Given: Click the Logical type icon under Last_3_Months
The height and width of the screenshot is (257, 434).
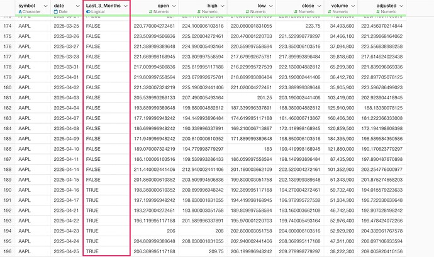Looking at the screenshot, I should tap(88, 11).
